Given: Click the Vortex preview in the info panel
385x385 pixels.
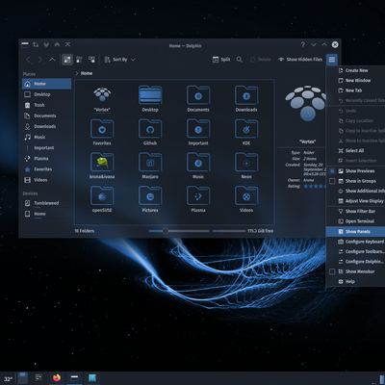Looking at the screenshot, I should point(306,103).
